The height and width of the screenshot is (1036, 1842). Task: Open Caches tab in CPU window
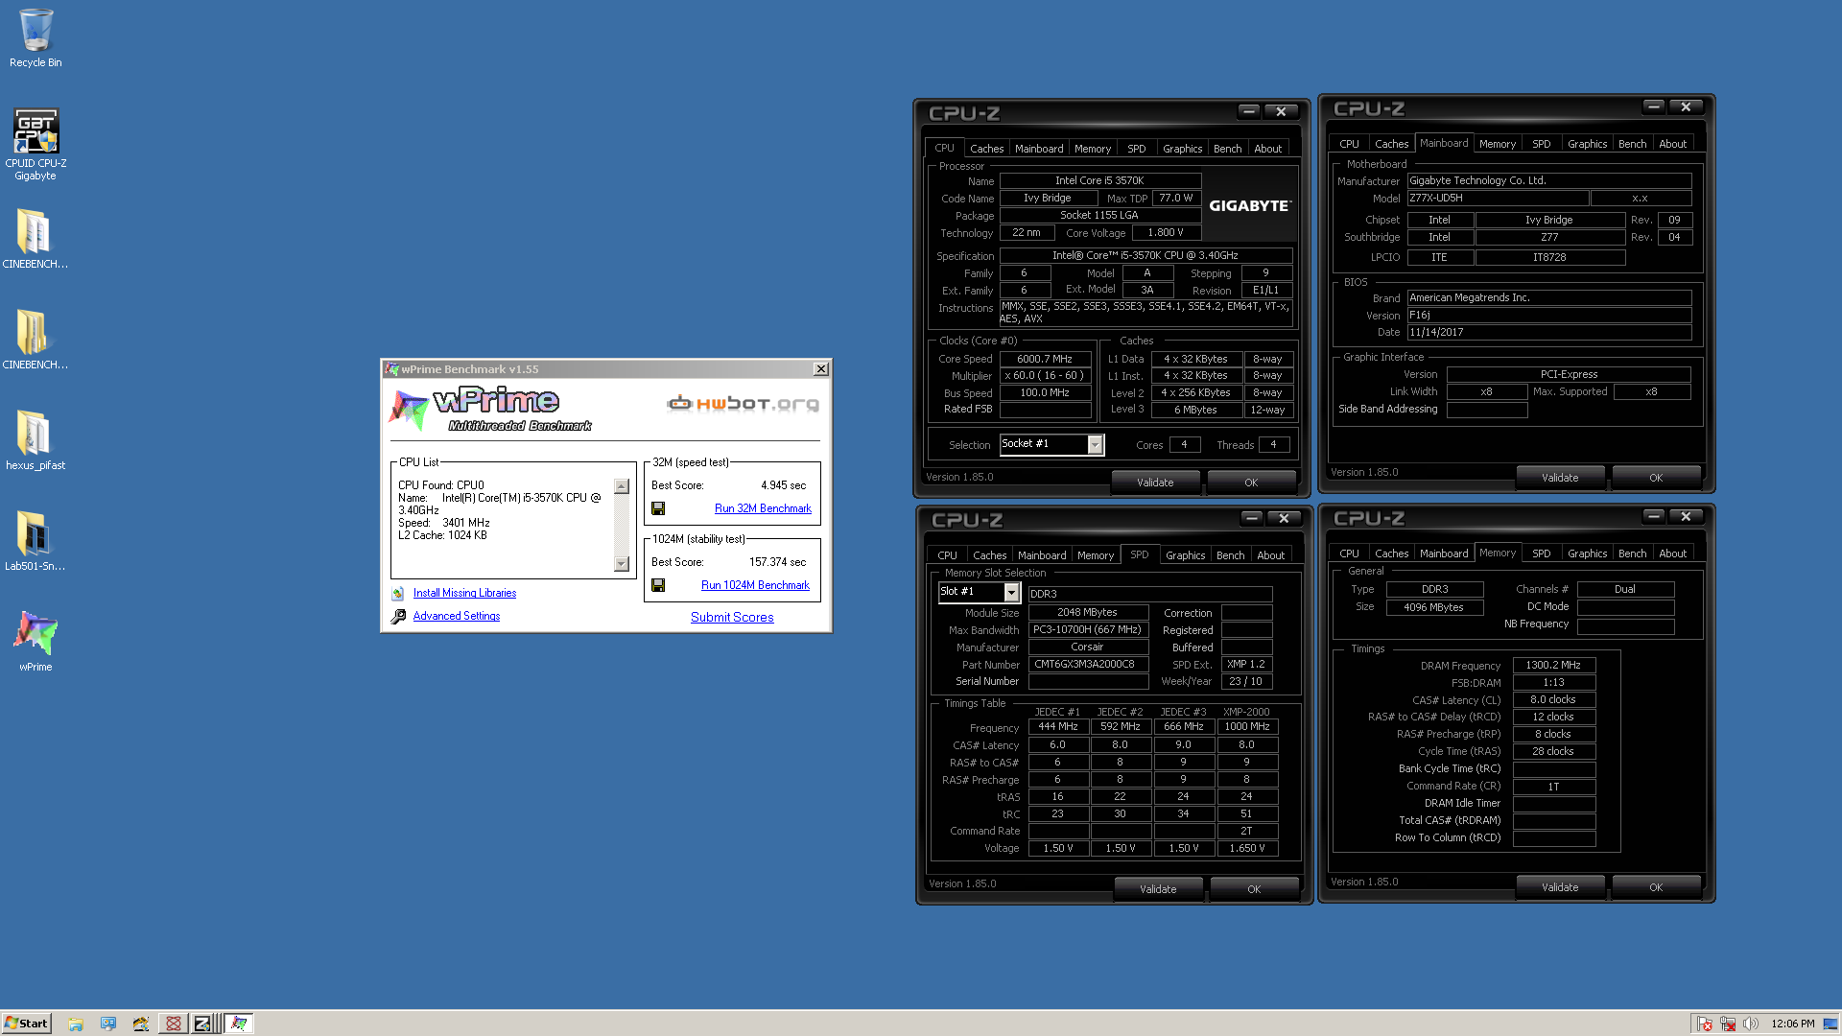pyautogui.click(x=986, y=149)
